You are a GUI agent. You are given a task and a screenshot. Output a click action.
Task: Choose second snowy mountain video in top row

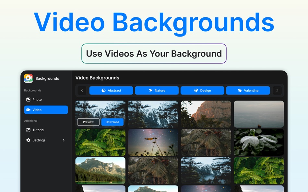[153, 114]
